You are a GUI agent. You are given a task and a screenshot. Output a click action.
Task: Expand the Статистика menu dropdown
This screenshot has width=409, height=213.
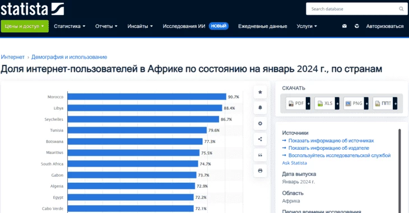(x=69, y=26)
